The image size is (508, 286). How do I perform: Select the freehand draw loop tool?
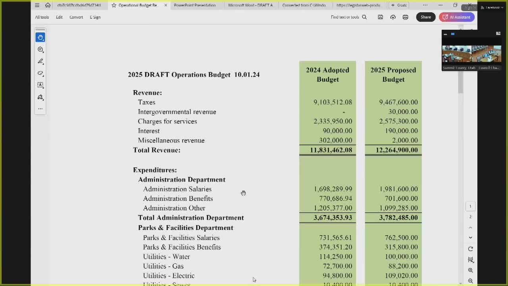click(x=40, y=73)
